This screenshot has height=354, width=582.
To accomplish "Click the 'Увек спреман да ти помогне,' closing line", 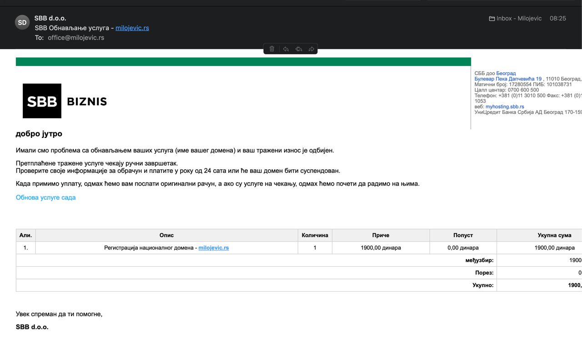I will pyautogui.click(x=59, y=314).
